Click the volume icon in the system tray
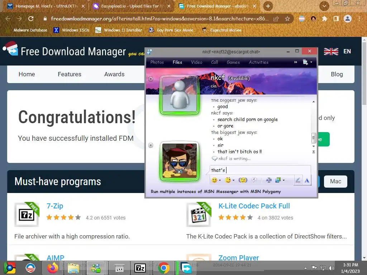This screenshot has width=367, height=275. (x=331, y=268)
